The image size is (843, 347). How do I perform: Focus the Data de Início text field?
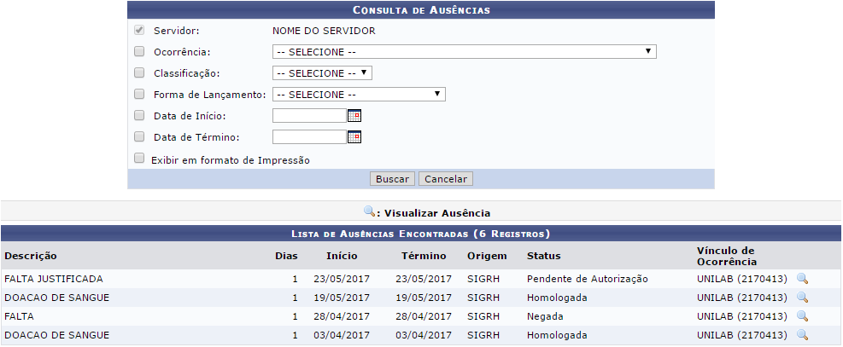pos(309,116)
